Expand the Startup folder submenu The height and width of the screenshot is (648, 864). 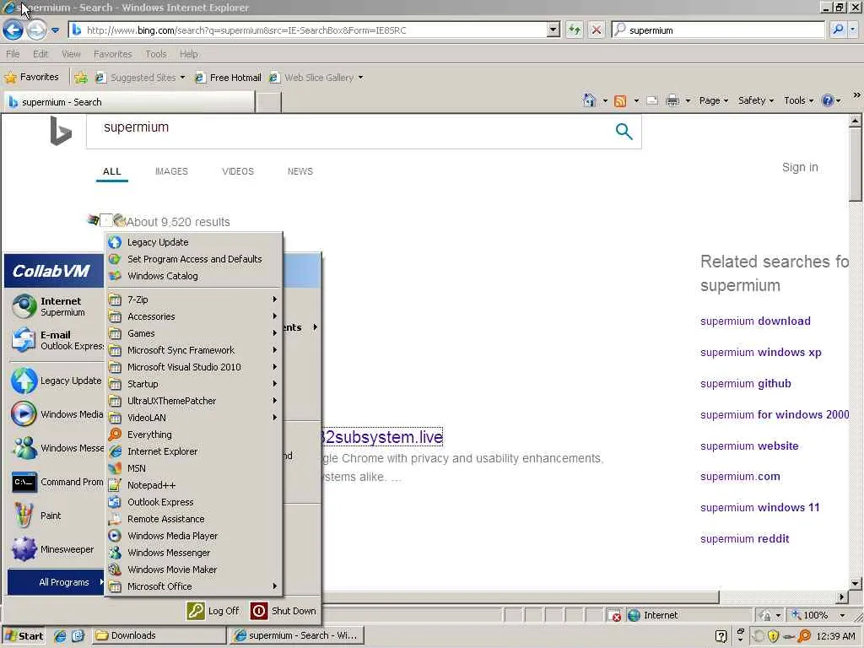click(x=193, y=384)
